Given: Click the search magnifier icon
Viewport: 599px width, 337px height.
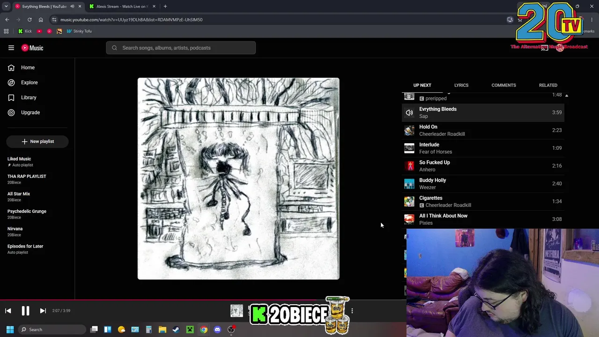Looking at the screenshot, I should (x=114, y=48).
